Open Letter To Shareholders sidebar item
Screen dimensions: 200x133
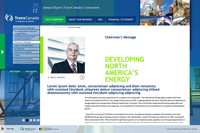(26, 45)
